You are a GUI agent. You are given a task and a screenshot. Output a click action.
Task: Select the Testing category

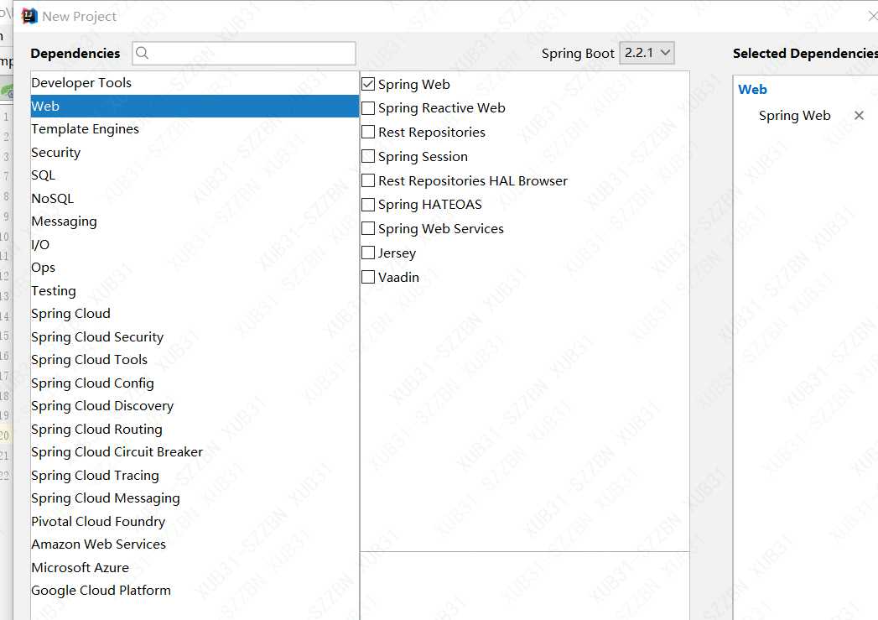coord(195,290)
